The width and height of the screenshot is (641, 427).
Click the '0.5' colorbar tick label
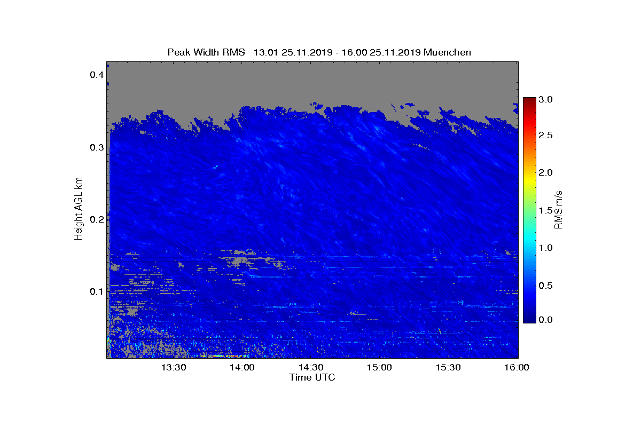pyautogui.click(x=544, y=286)
